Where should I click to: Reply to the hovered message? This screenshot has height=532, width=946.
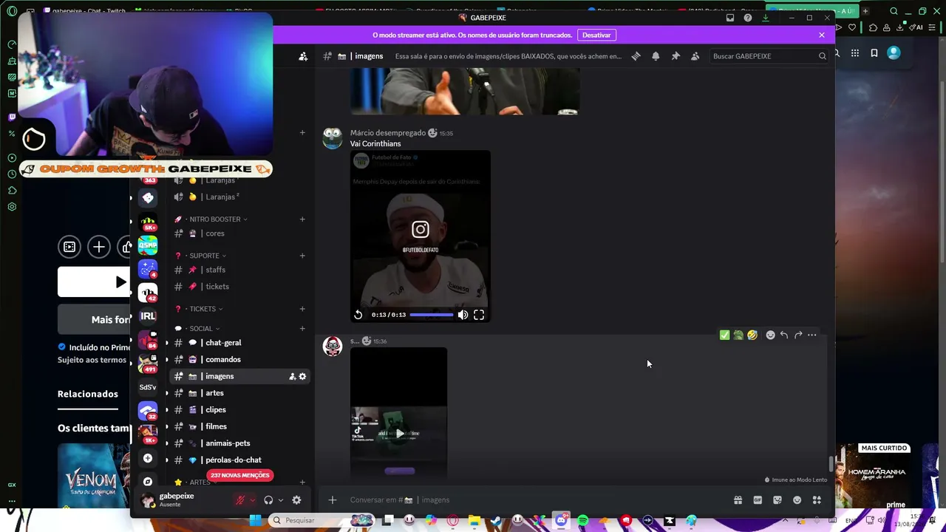(x=784, y=335)
